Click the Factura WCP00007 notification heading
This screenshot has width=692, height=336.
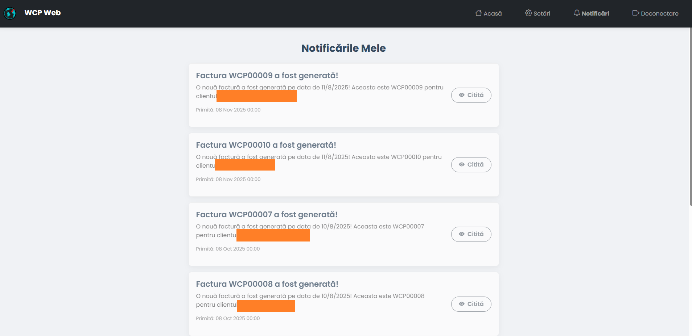(267, 214)
